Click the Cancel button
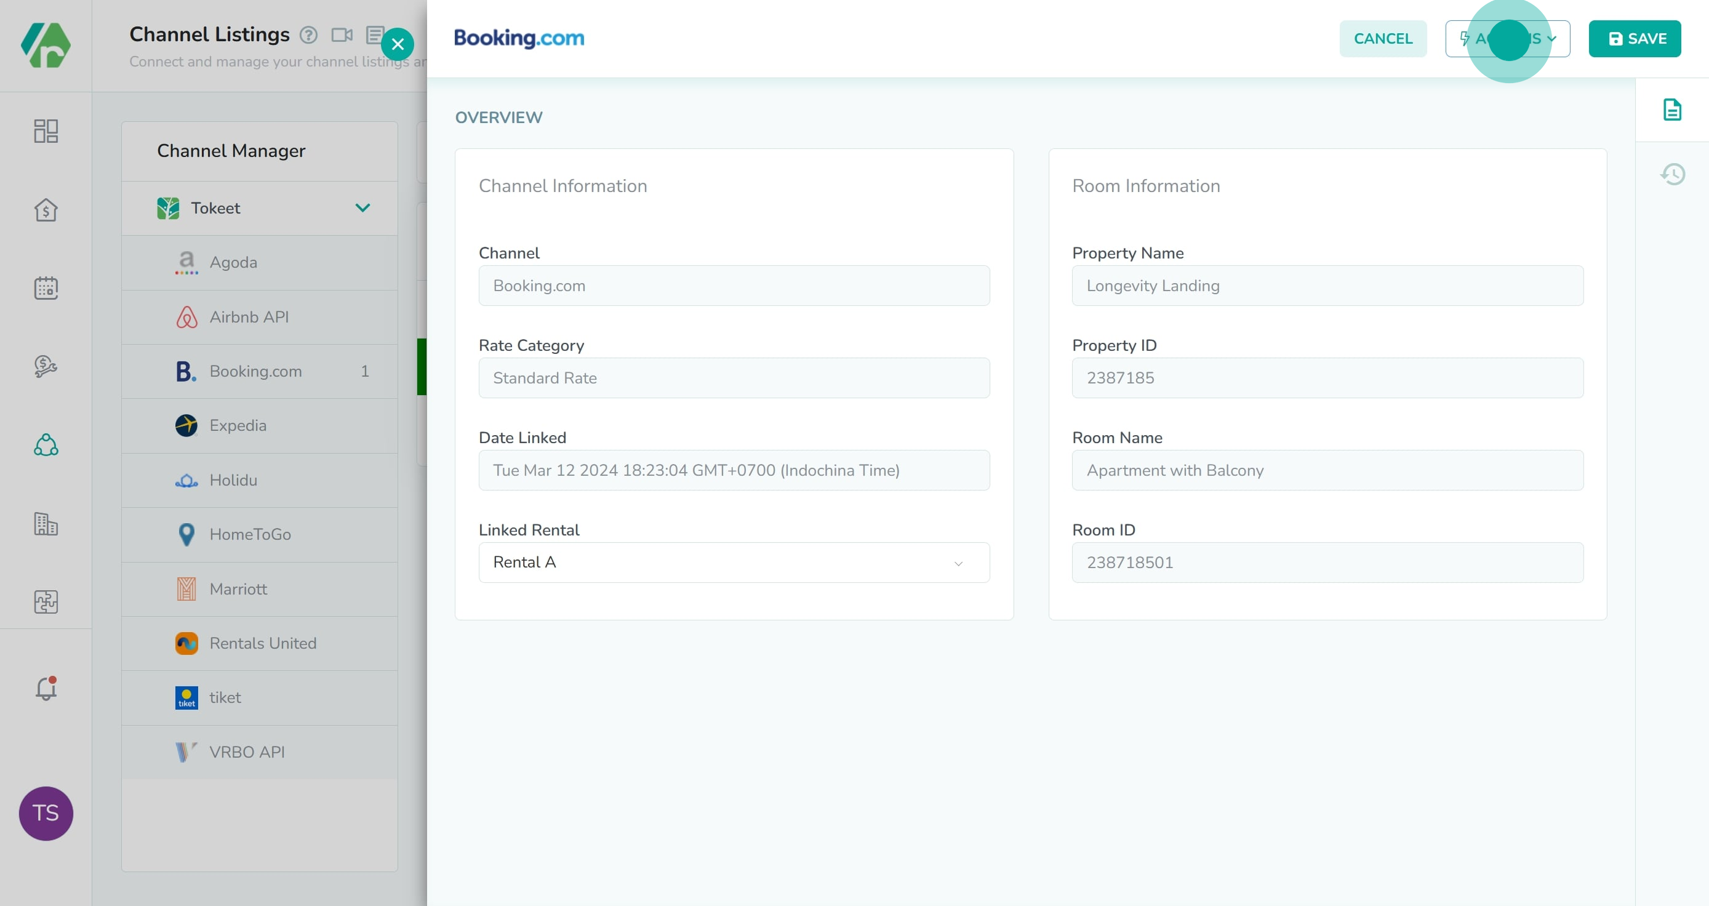 [x=1383, y=38]
